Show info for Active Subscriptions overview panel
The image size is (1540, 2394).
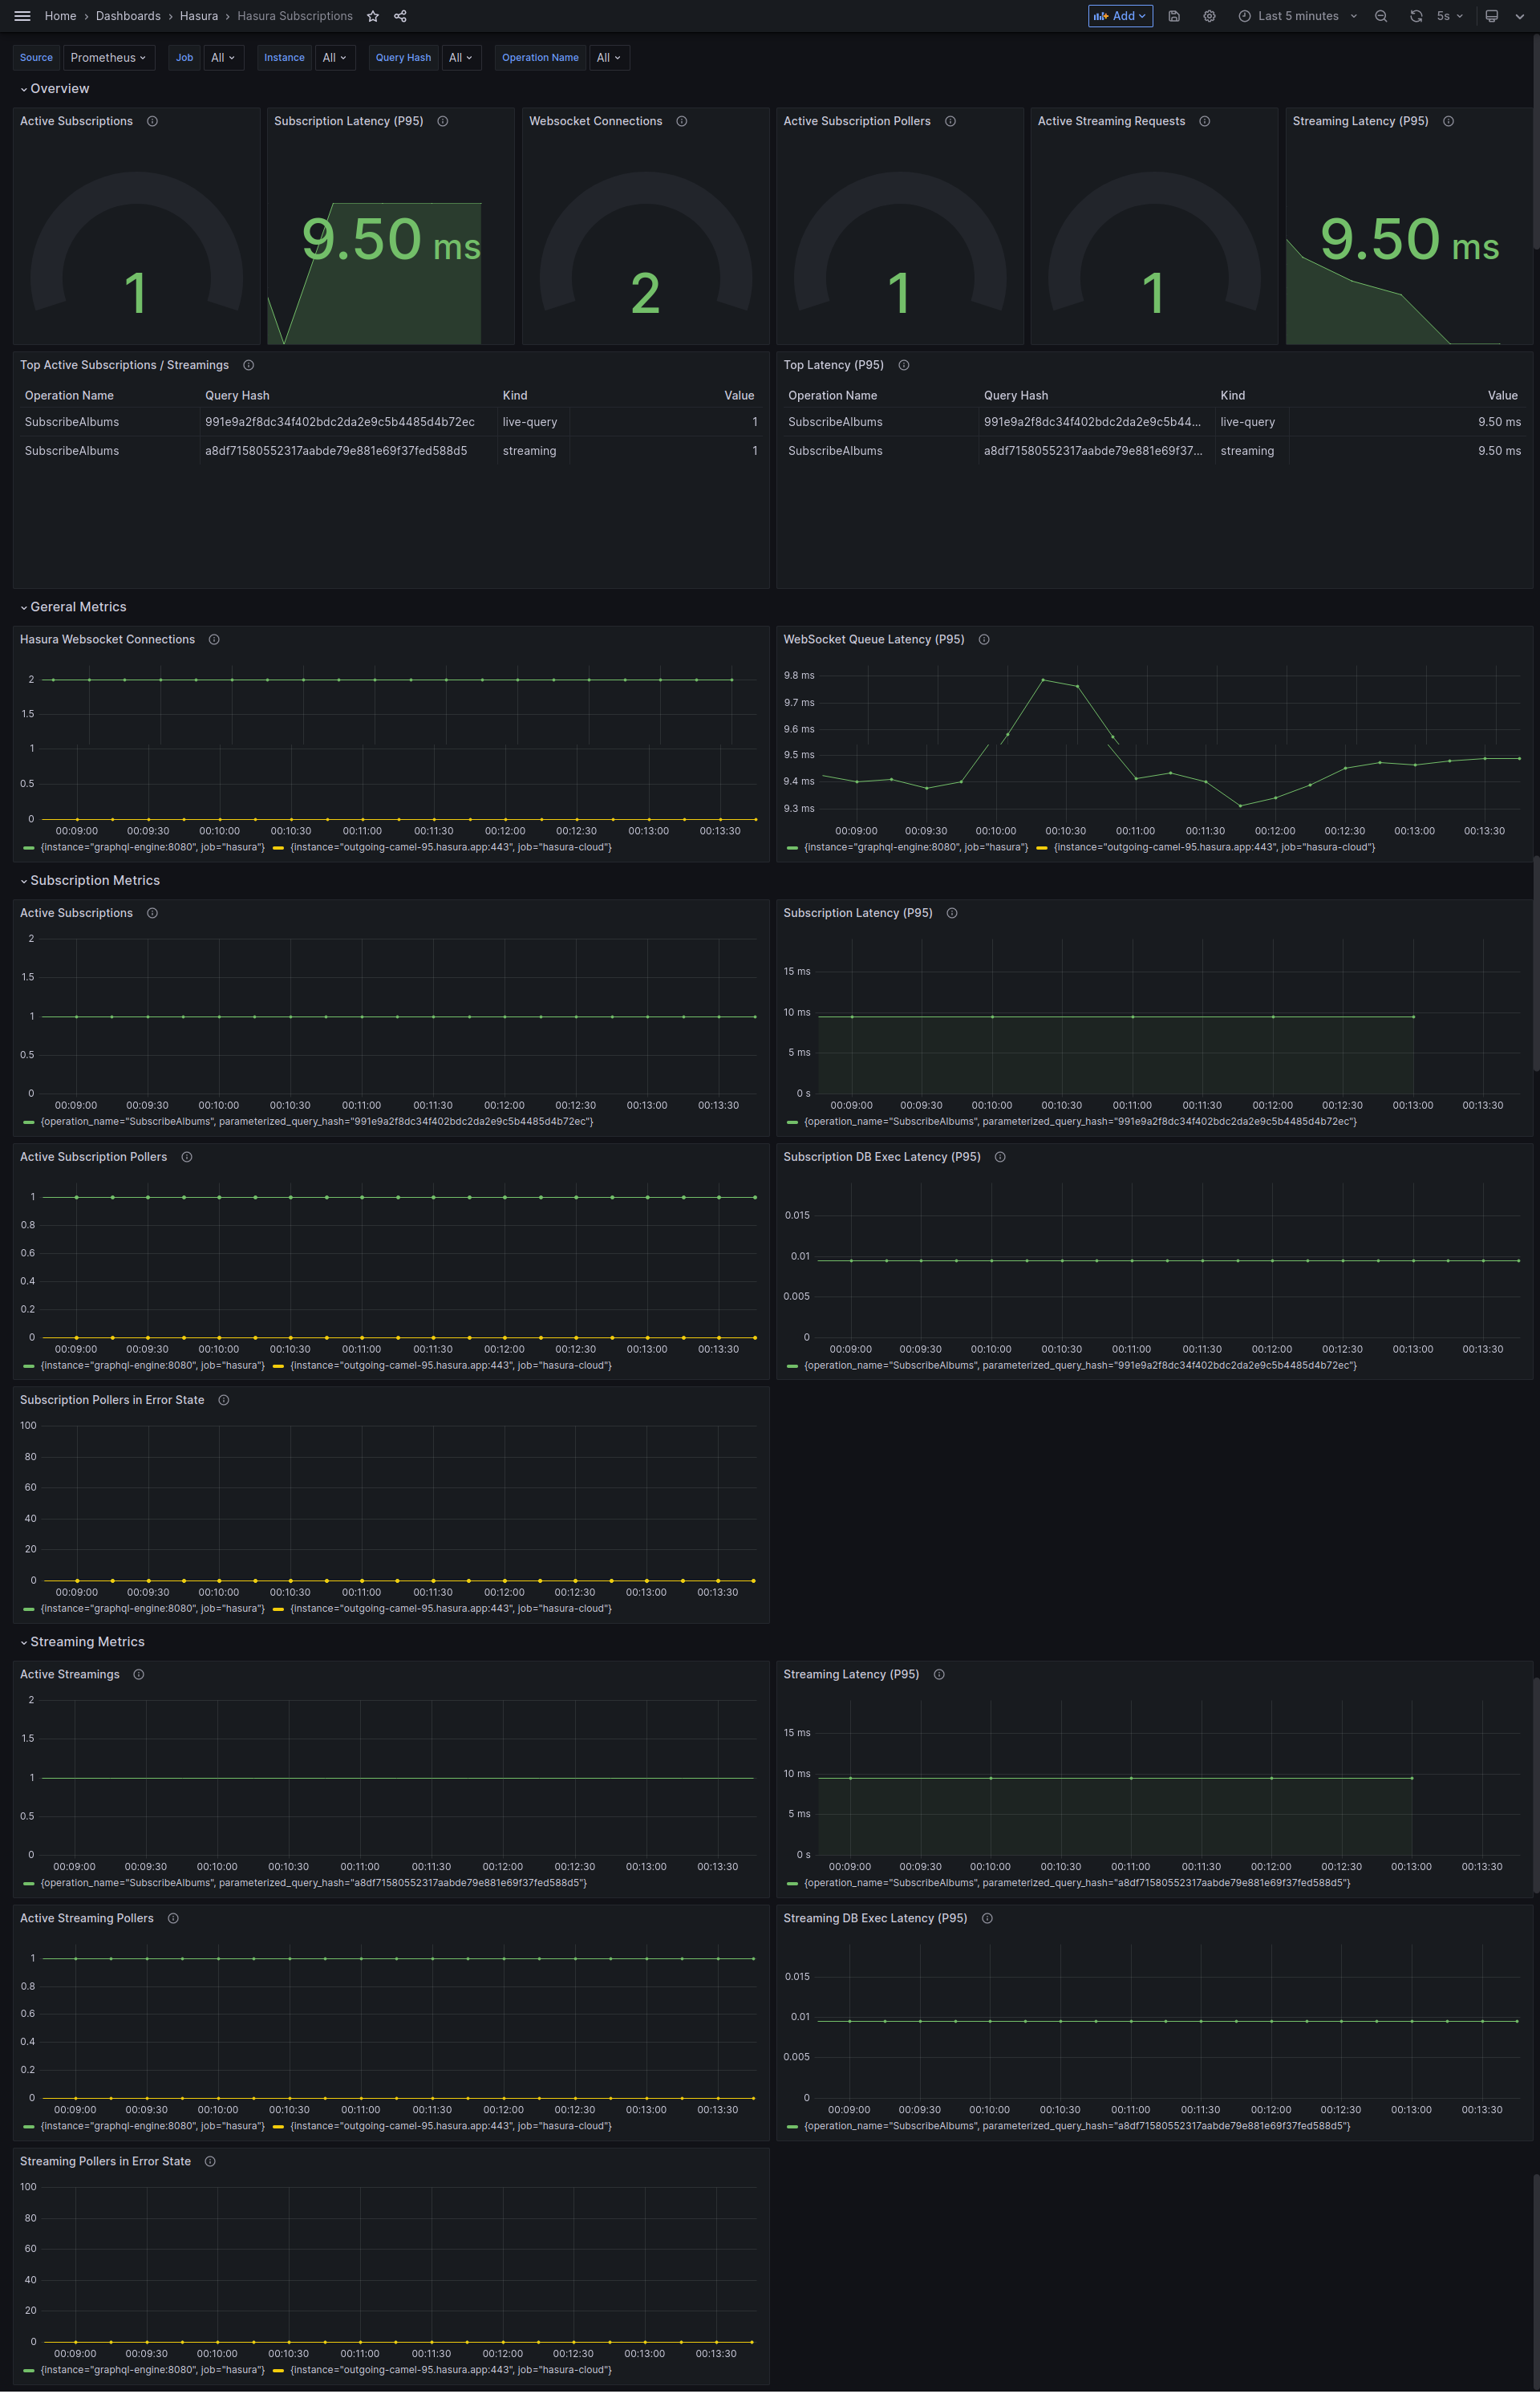pyautogui.click(x=152, y=121)
